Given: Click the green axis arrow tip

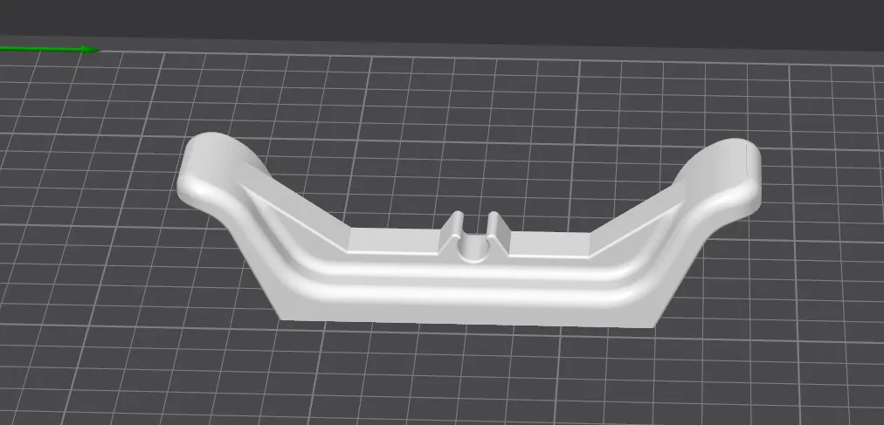Looking at the screenshot, I should coord(93,50).
